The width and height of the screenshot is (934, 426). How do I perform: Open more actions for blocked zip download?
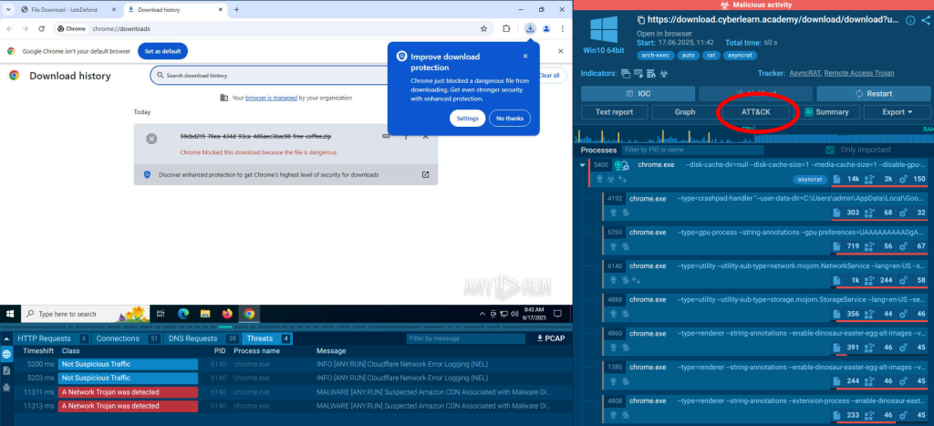click(406, 137)
